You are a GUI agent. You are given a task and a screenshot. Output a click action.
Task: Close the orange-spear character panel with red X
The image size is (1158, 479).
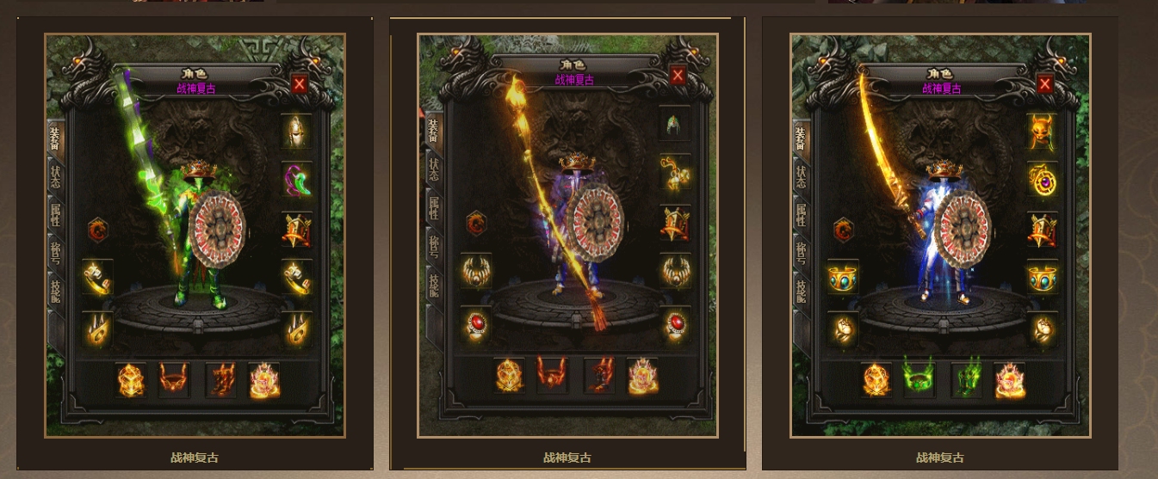click(x=678, y=76)
